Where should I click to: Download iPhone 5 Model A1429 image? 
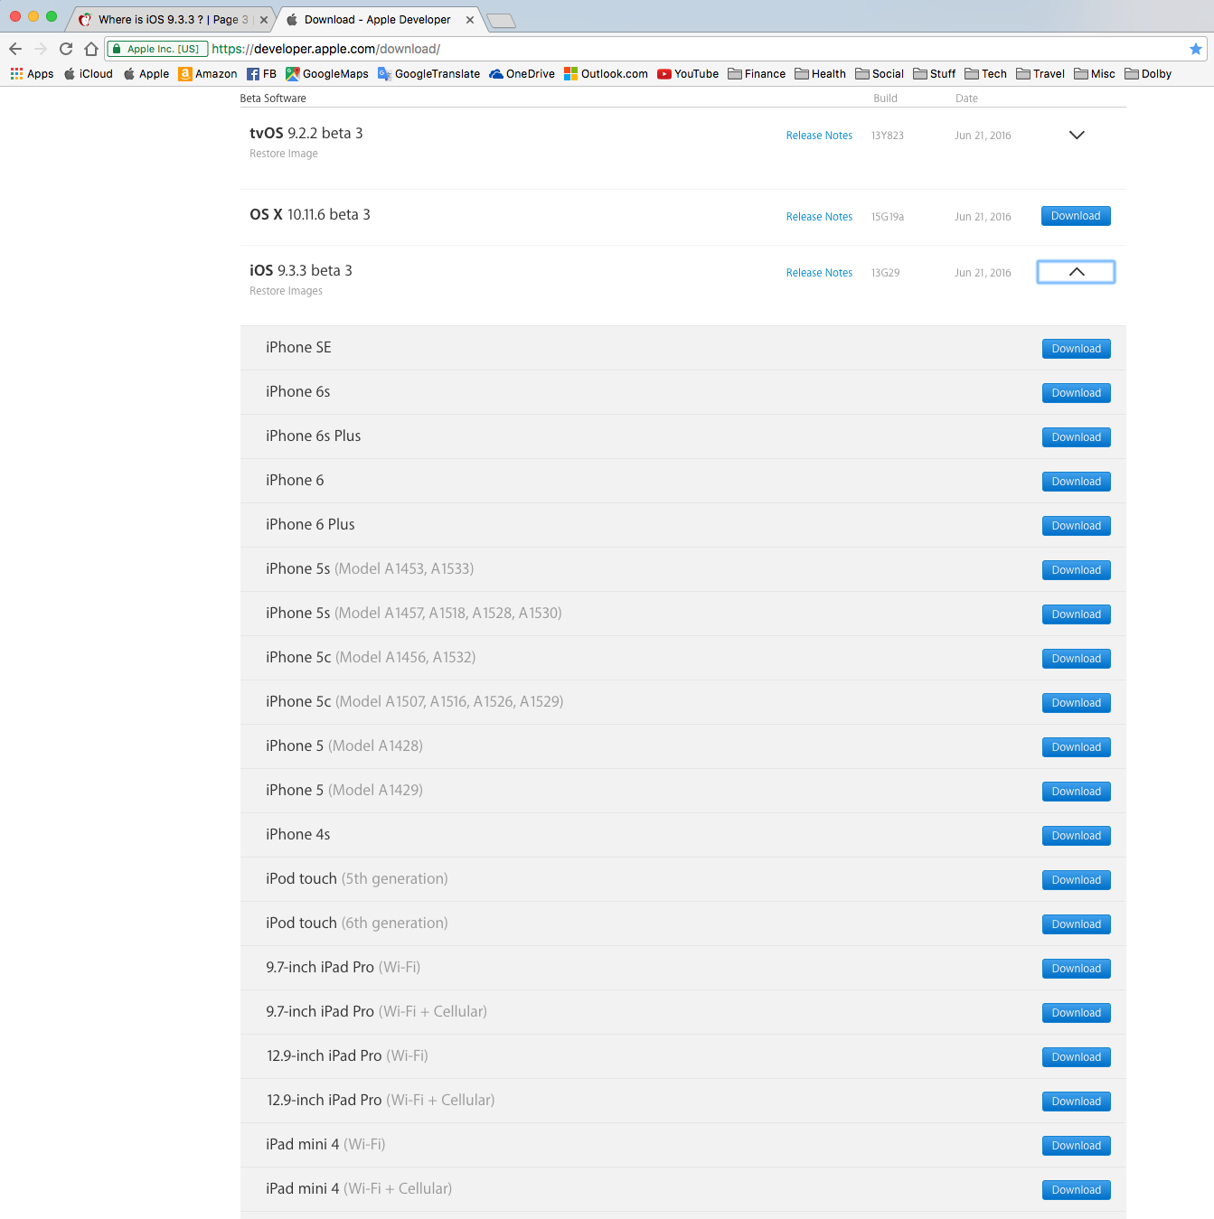point(1076,792)
